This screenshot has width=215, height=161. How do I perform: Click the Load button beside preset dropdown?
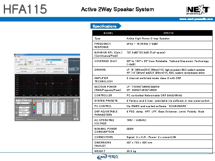[x=65, y=60]
